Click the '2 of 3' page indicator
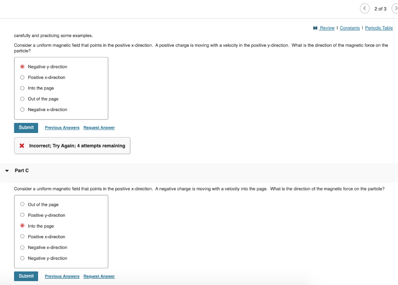 tap(380, 9)
